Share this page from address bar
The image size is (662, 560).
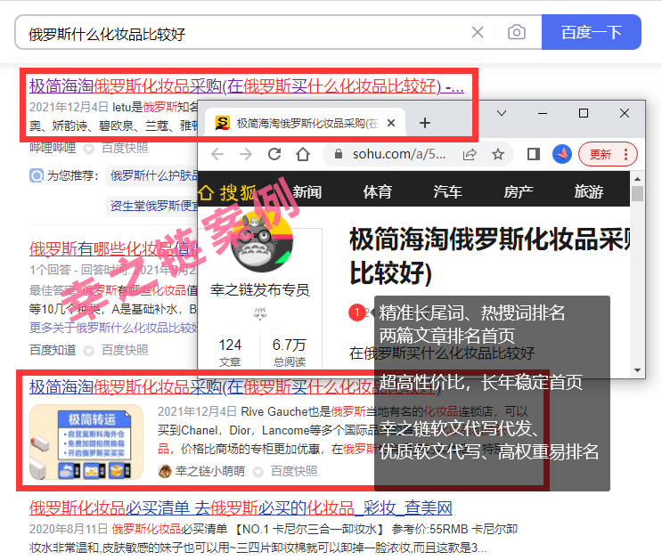point(470,154)
